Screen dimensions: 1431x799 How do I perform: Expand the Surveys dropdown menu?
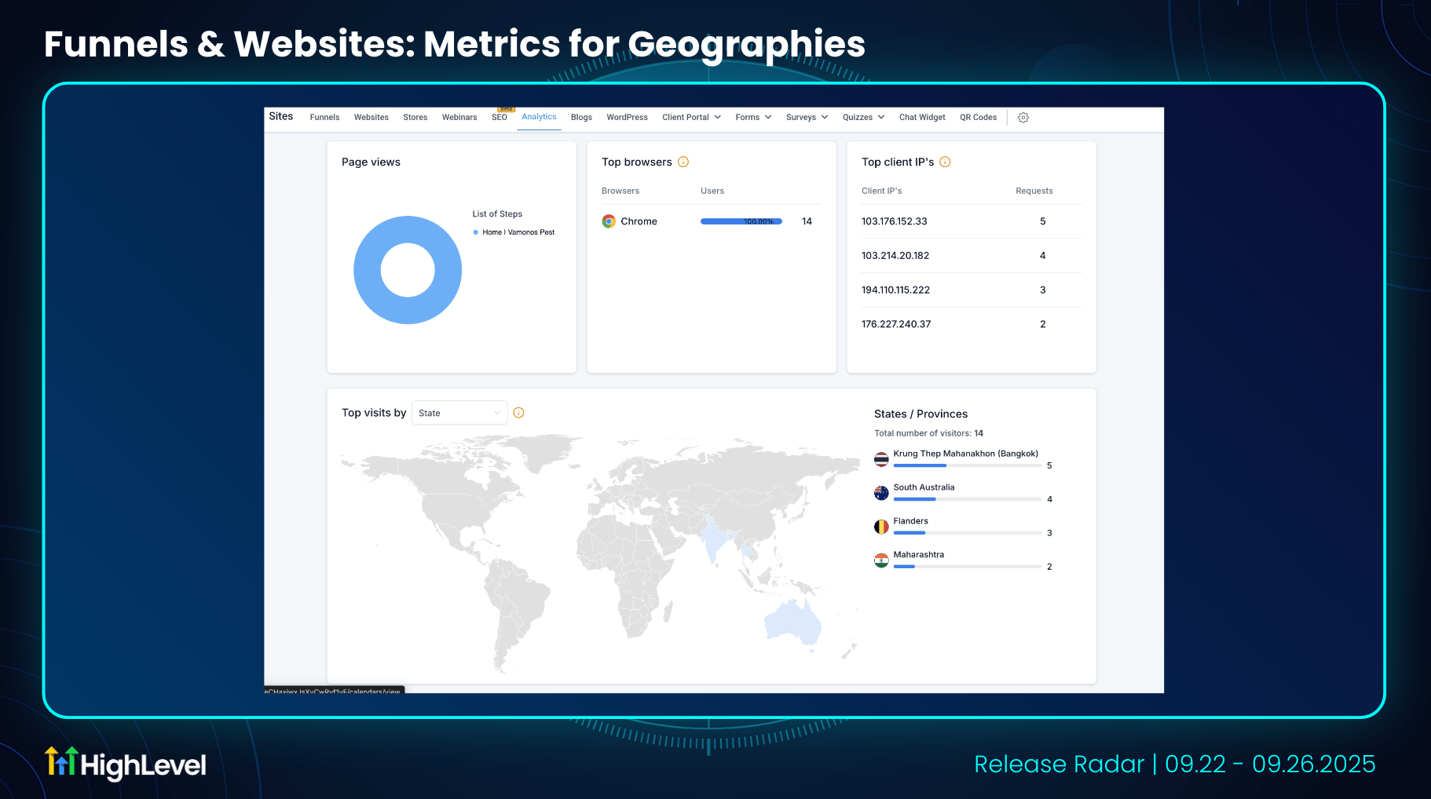pos(807,118)
